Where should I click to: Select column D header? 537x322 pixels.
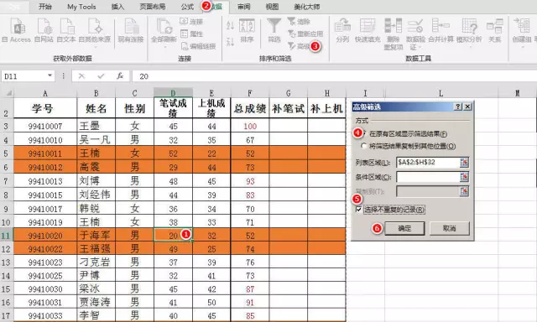coord(173,93)
